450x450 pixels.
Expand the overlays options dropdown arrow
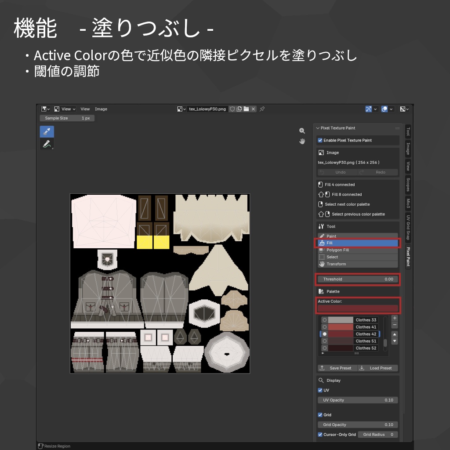tap(391, 109)
